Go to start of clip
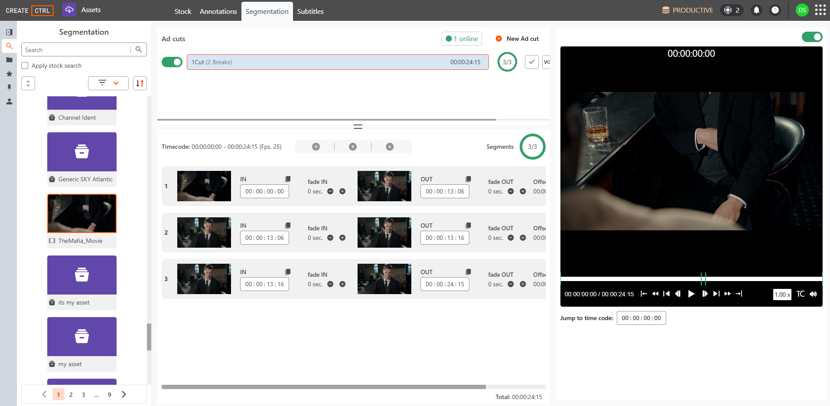830x406 pixels. coord(644,294)
